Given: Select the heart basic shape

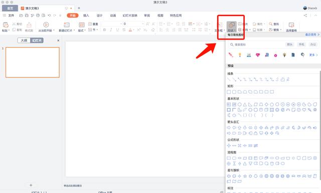Looking at the screenshot, I should [304, 110].
